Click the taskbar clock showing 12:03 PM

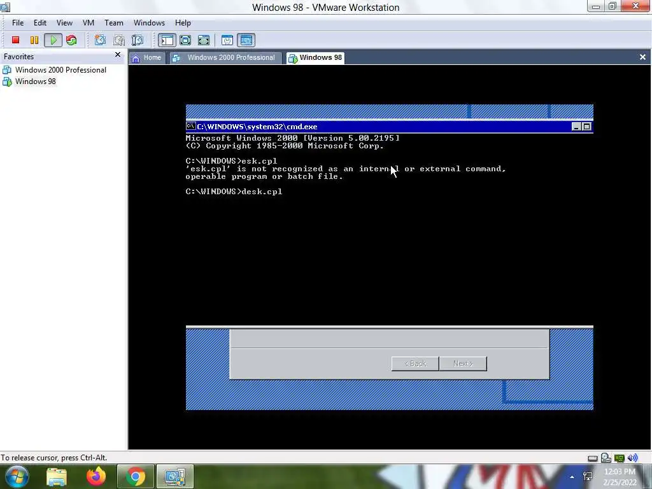(x=620, y=477)
